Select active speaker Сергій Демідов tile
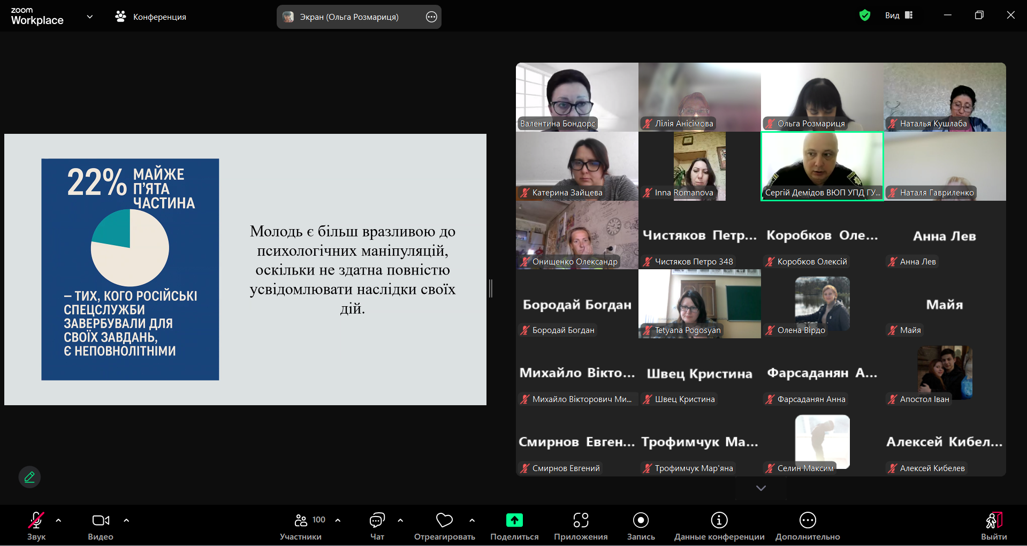 (822, 166)
